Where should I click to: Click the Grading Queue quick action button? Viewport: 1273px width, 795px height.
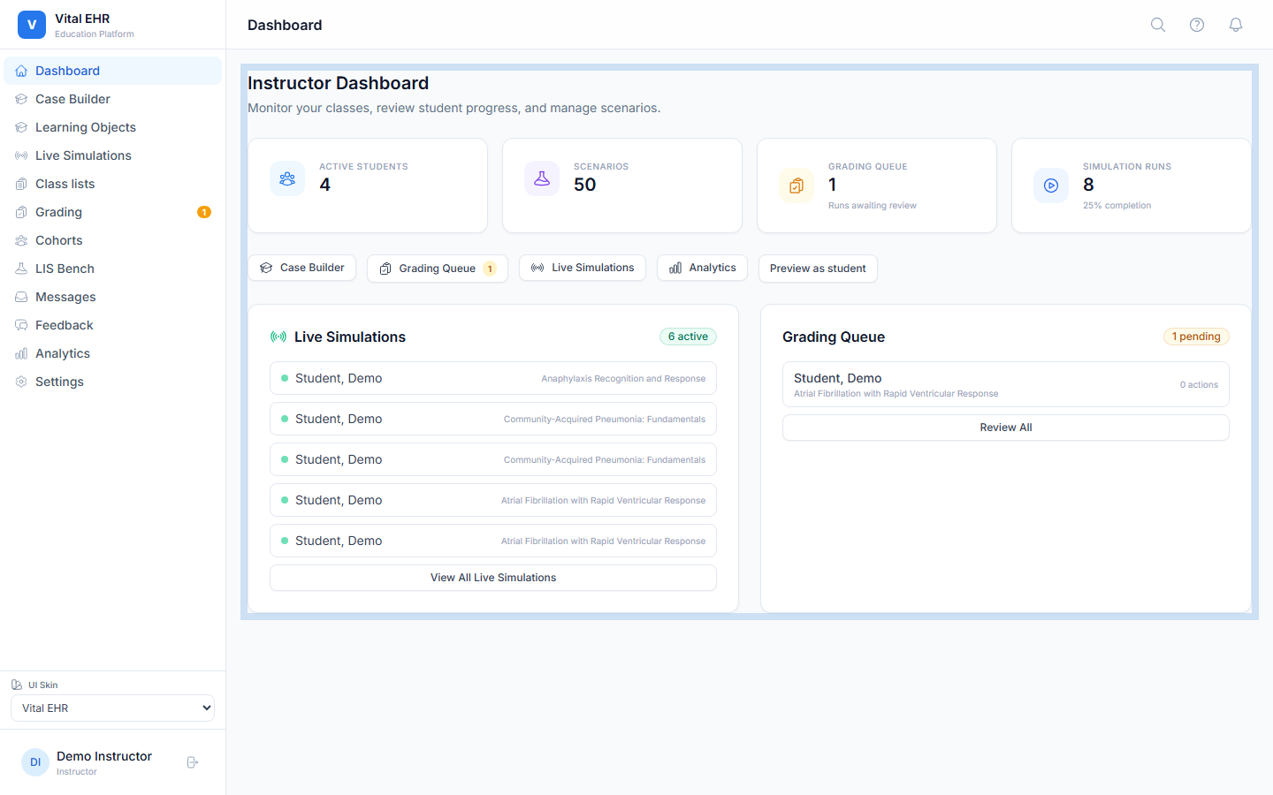(438, 269)
